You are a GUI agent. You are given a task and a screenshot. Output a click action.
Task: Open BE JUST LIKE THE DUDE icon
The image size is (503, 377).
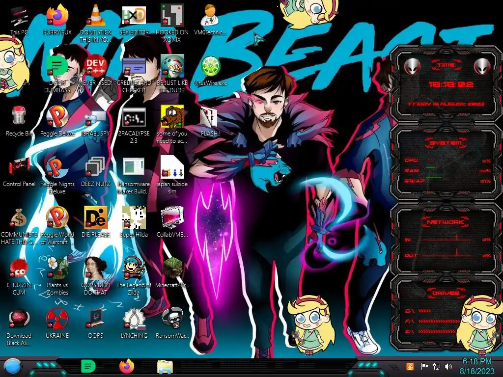pyautogui.click(x=172, y=66)
